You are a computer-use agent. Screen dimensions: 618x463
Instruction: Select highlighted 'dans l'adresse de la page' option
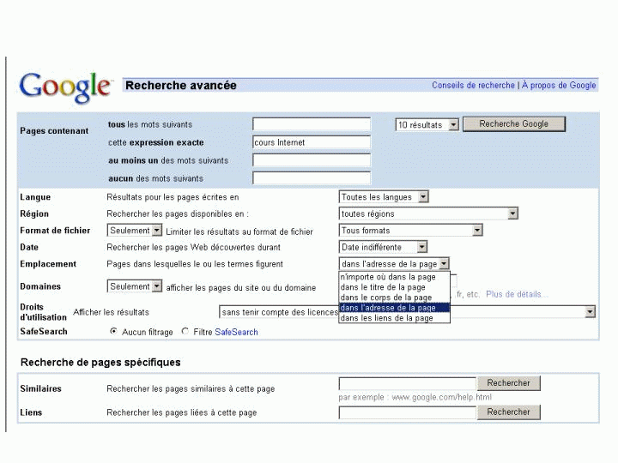(x=394, y=308)
